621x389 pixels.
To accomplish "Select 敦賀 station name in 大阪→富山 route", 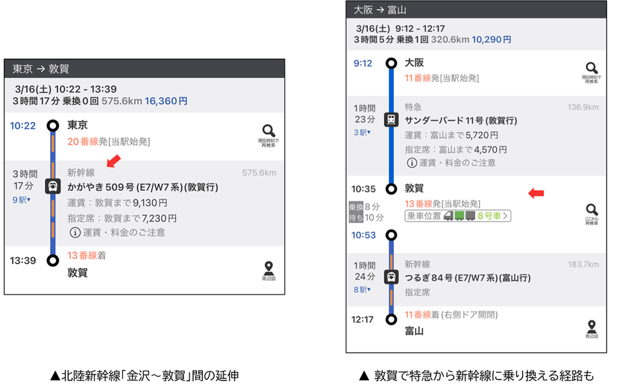I will pos(414,188).
